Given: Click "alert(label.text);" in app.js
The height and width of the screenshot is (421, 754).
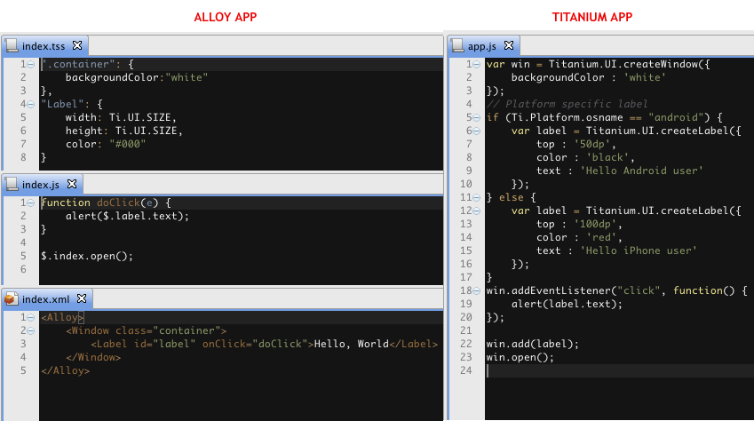Looking at the screenshot, I should 567,304.
